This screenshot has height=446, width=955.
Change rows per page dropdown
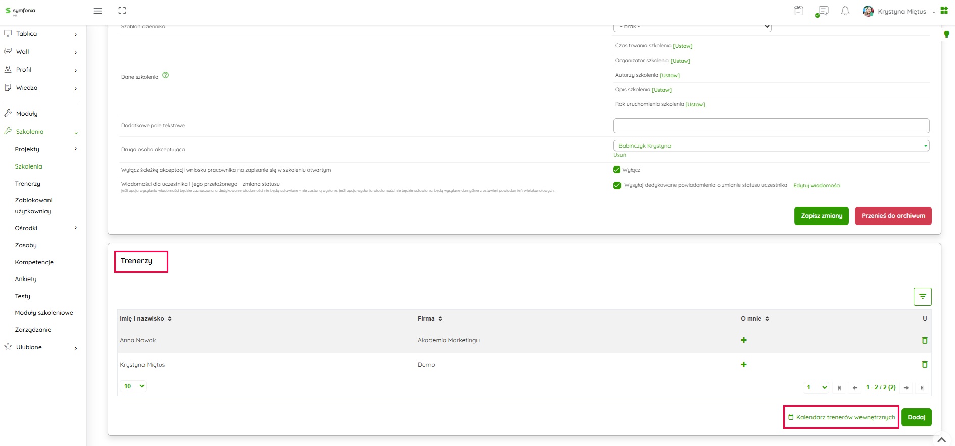[134, 386]
